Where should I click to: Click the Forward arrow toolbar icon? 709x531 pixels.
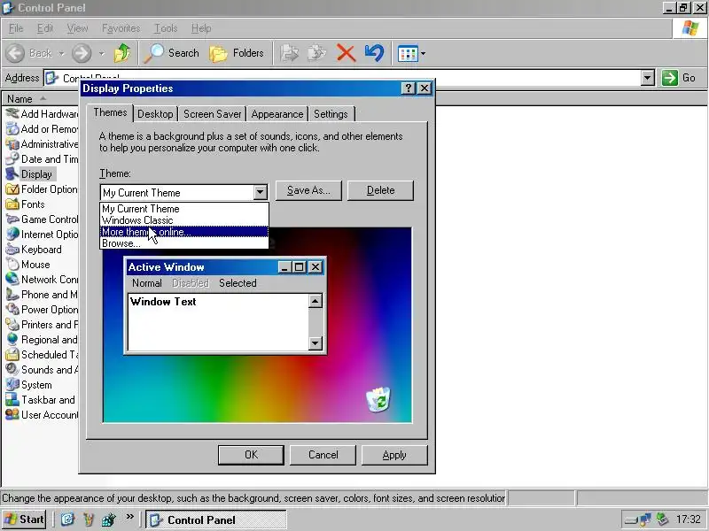click(82, 53)
